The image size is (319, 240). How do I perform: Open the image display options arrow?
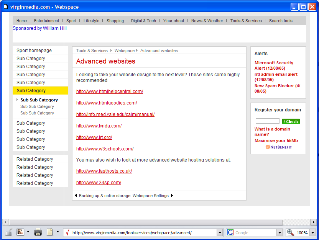(x=28, y=232)
